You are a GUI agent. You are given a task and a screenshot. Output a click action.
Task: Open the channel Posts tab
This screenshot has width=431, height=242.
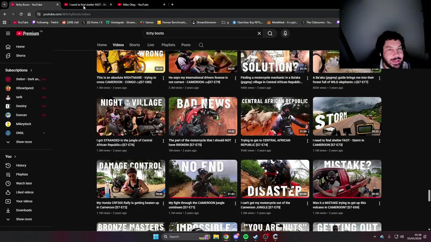pos(186,45)
